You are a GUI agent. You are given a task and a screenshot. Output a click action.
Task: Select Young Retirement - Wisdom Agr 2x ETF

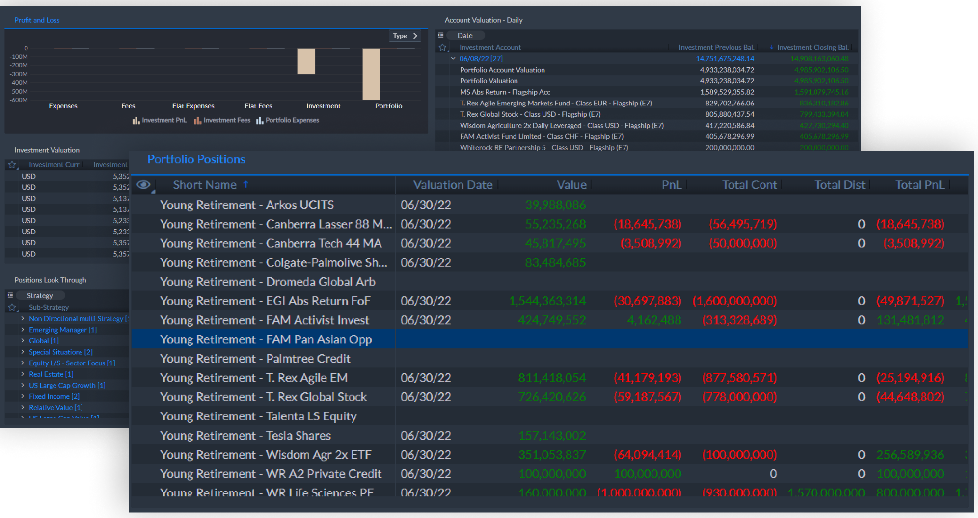[549, 455]
